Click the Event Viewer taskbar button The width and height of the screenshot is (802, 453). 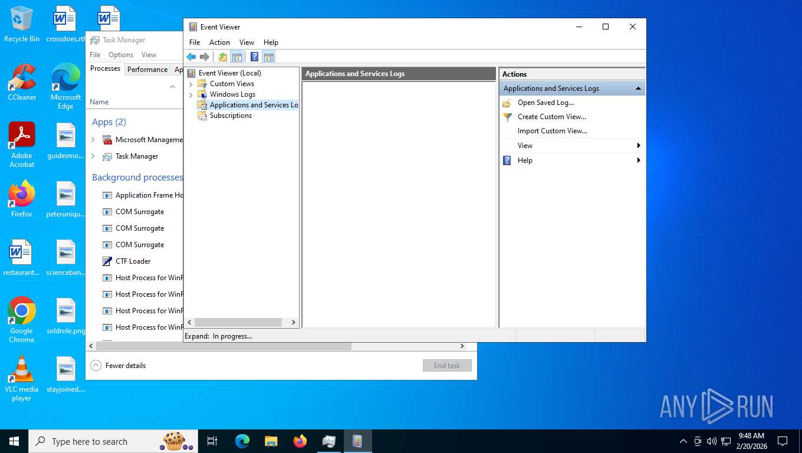click(x=357, y=441)
